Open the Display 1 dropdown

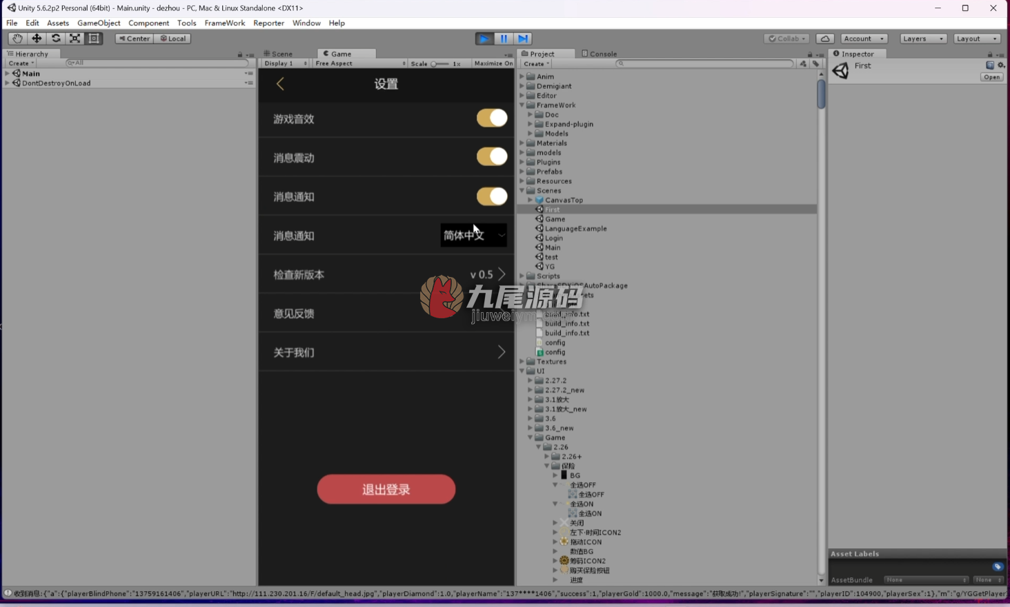point(286,63)
